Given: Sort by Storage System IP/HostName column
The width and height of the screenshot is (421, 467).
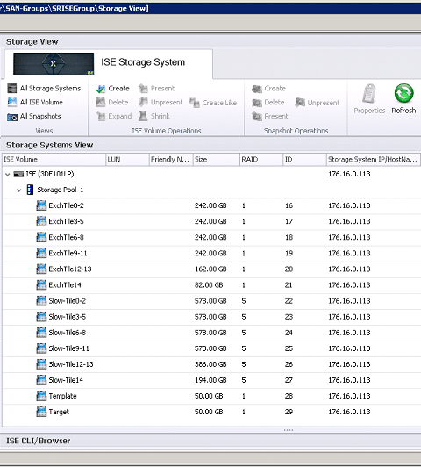Looking at the screenshot, I should point(374,160).
